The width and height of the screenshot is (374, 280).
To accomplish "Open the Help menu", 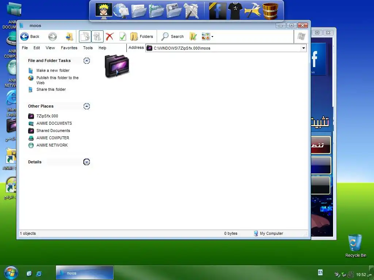I will pyautogui.click(x=102, y=48).
